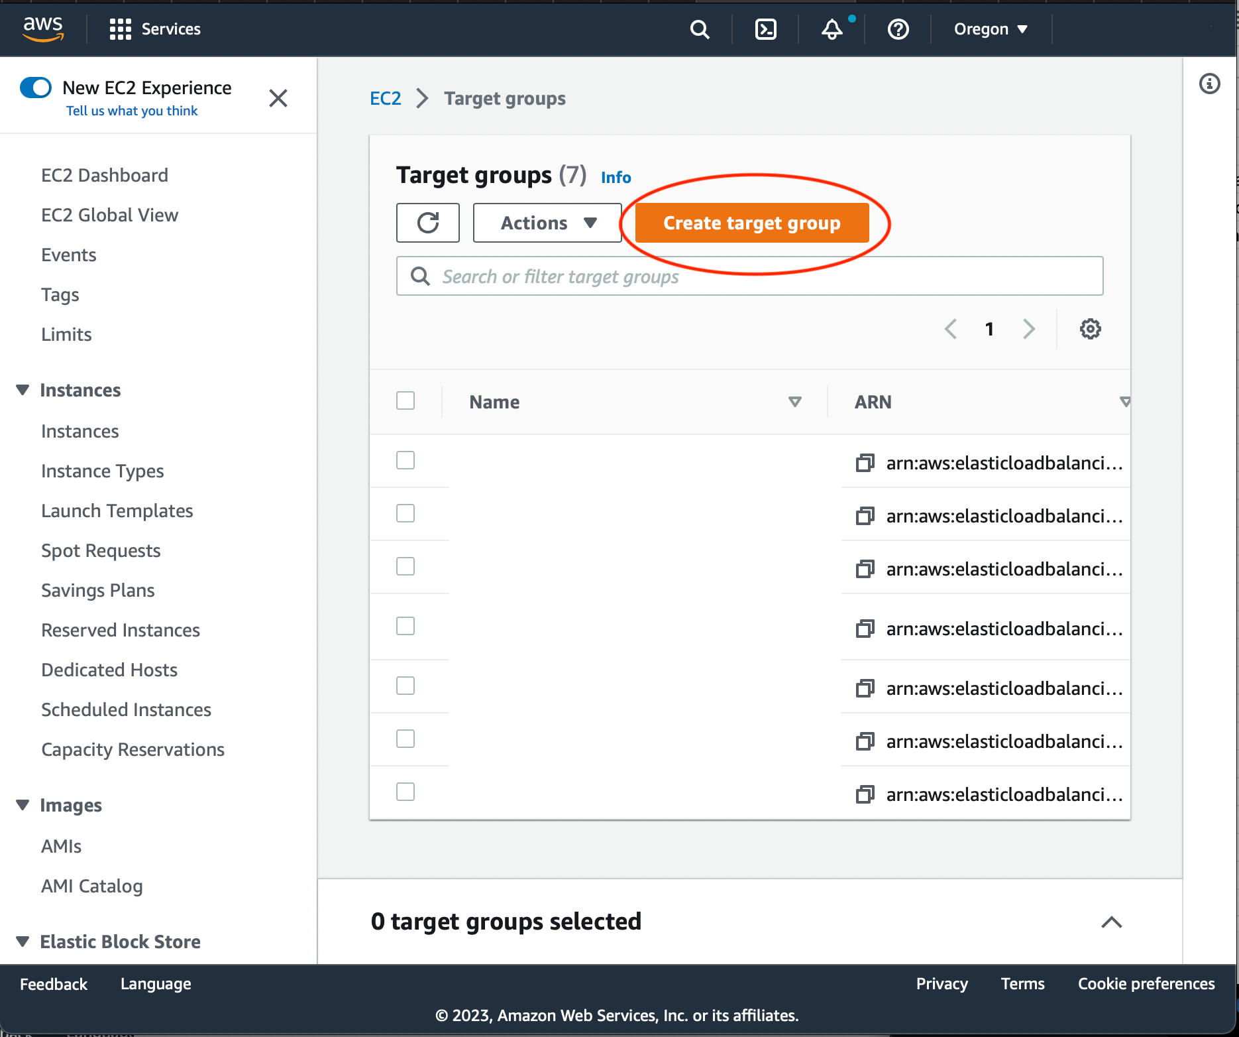This screenshot has width=1239, height=1037.
Task: Toggle the New EC2 Experience switch
Action: [36, 88]
